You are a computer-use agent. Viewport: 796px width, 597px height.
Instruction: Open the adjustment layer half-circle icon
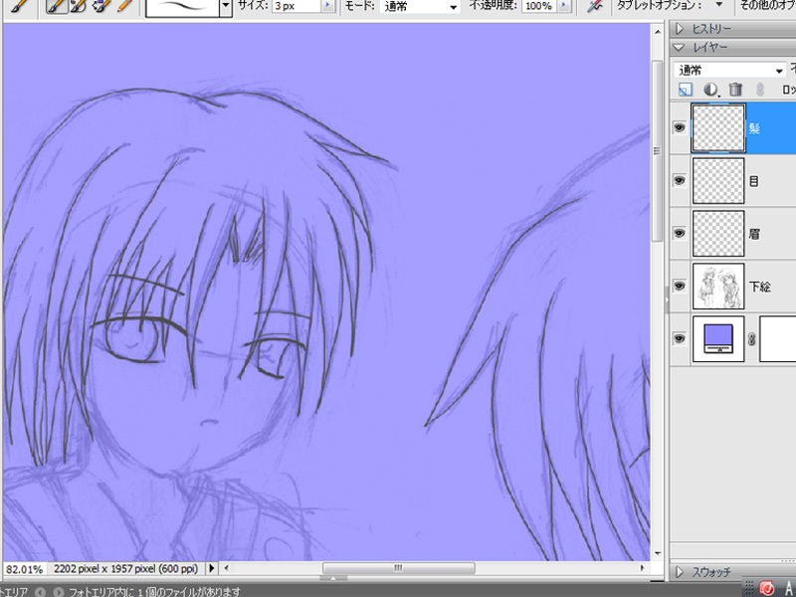click(x=710, y=90)
